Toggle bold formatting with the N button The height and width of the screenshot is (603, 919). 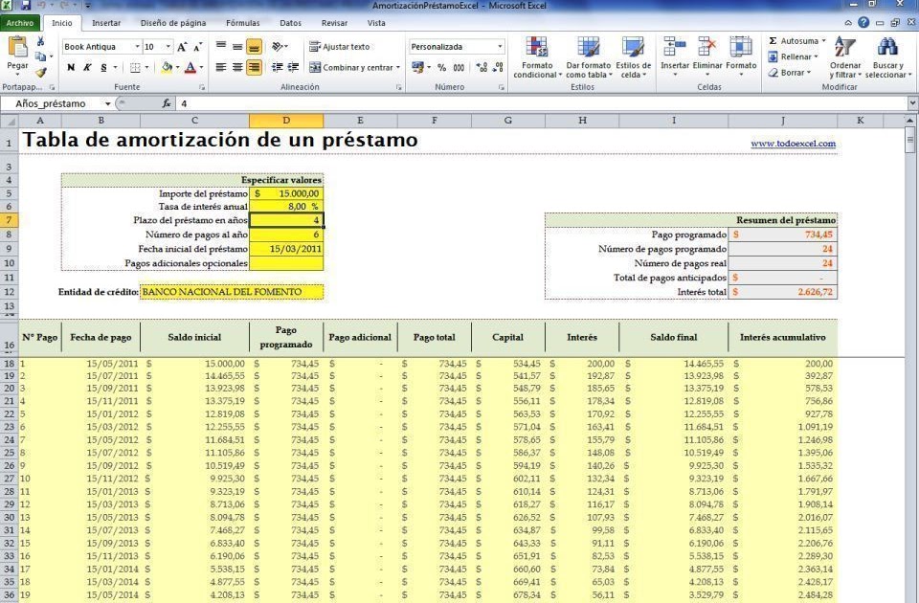[72, 65]
